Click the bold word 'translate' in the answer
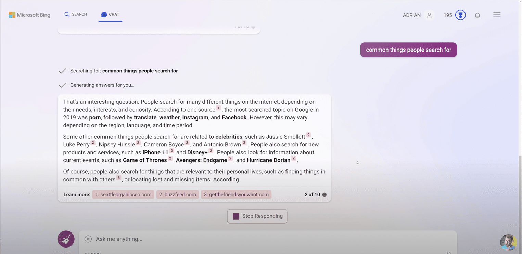The image size is (522, 254). click(x=146, y=117)
